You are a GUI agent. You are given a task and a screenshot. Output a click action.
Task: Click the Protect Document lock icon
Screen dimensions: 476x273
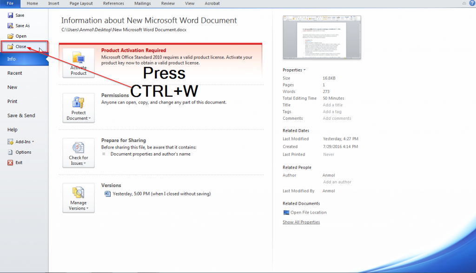(x=78, y=102)
